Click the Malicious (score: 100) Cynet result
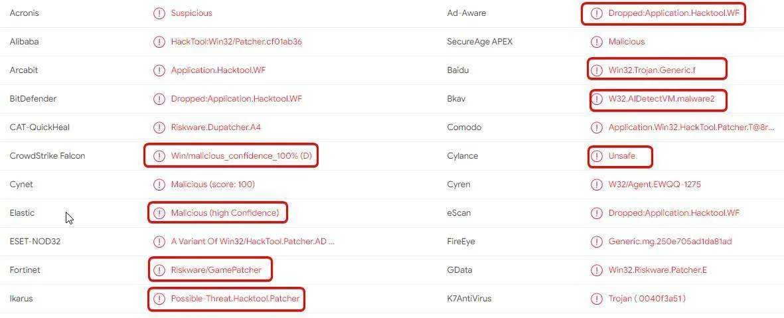The image size is (784, 318). coord(213,185)
